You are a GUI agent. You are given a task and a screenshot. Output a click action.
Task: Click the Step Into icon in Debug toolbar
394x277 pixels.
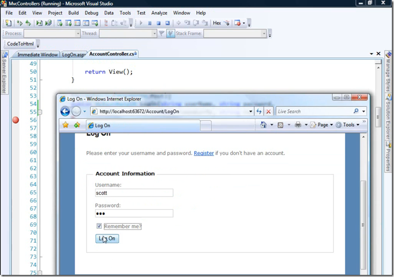pos(187,23)
